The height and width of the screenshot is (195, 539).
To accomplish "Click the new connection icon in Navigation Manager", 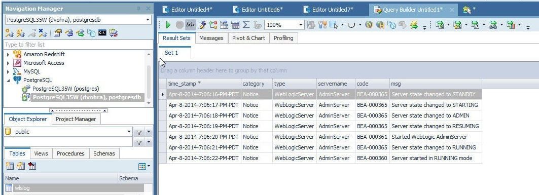I will point(9,33).
